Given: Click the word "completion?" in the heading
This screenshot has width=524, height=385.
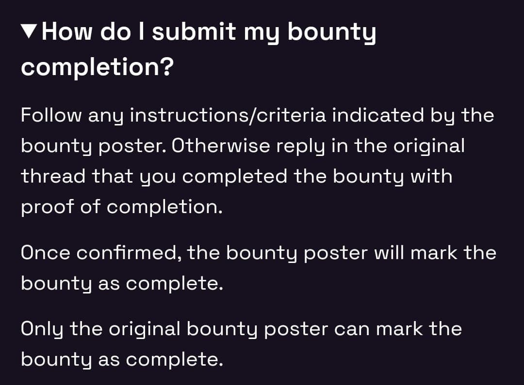Looking at the screenshot, I should coord(97,66).
